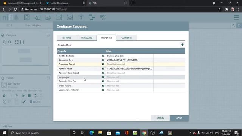Open help icon for Twitter Endpoint
This screenshot has width=242, height=136.
(x=103, y=56)
